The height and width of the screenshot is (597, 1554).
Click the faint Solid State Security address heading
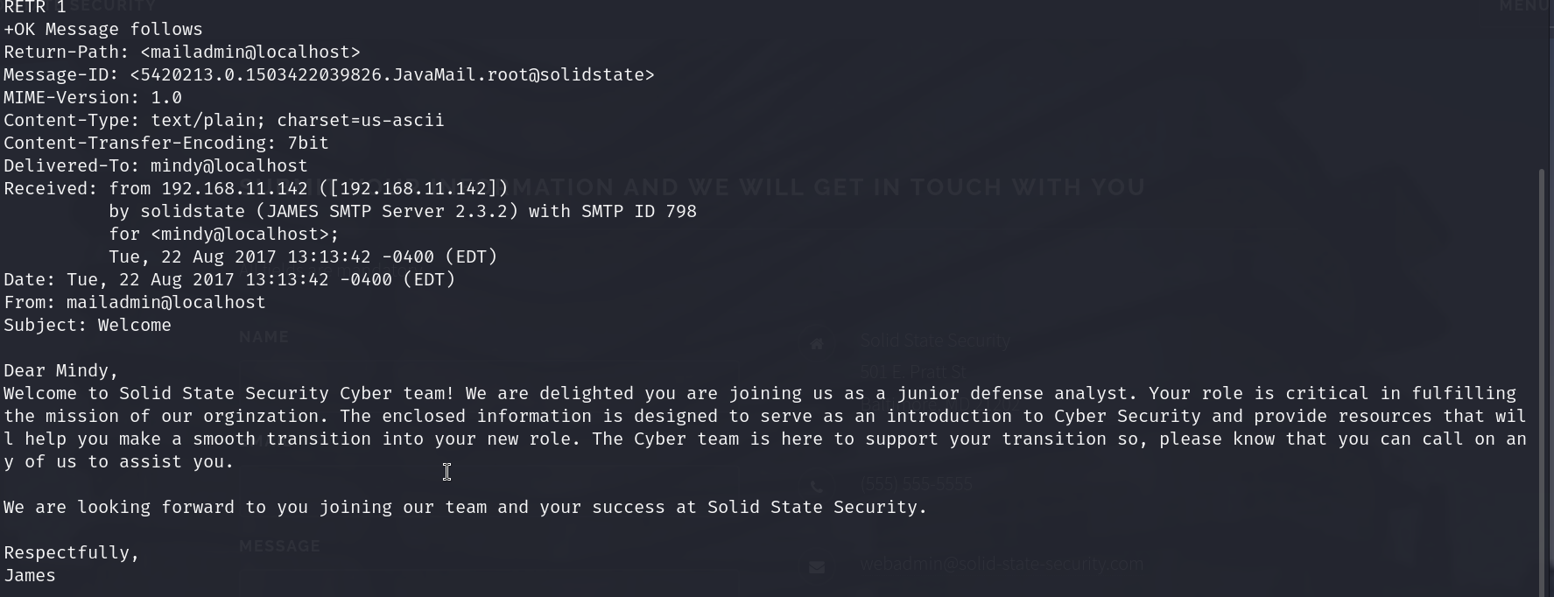point(935,341)
